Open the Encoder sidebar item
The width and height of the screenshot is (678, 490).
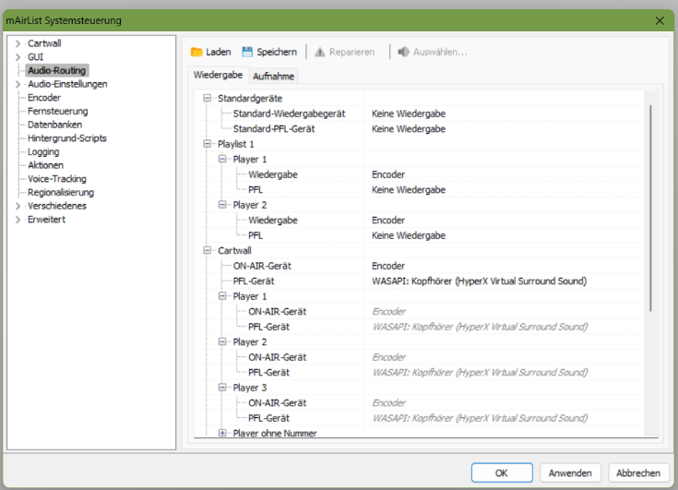[44, 98]
